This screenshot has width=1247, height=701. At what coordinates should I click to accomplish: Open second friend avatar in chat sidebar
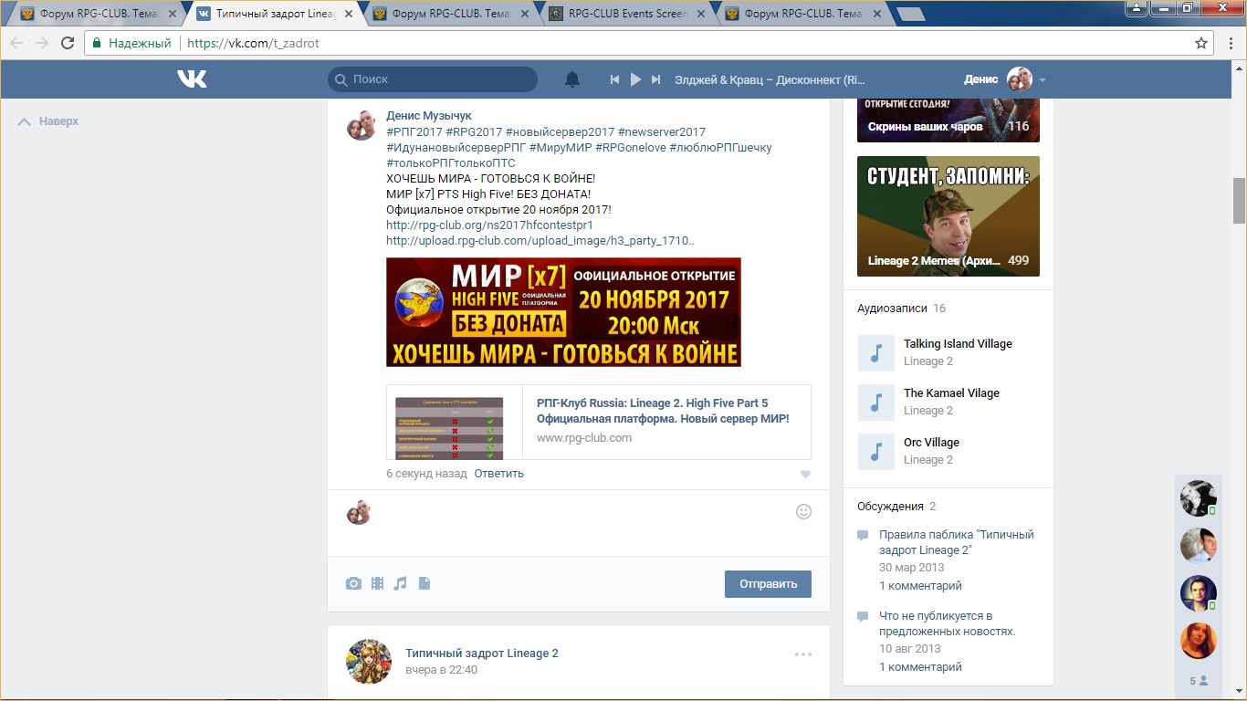point(1199,546)
